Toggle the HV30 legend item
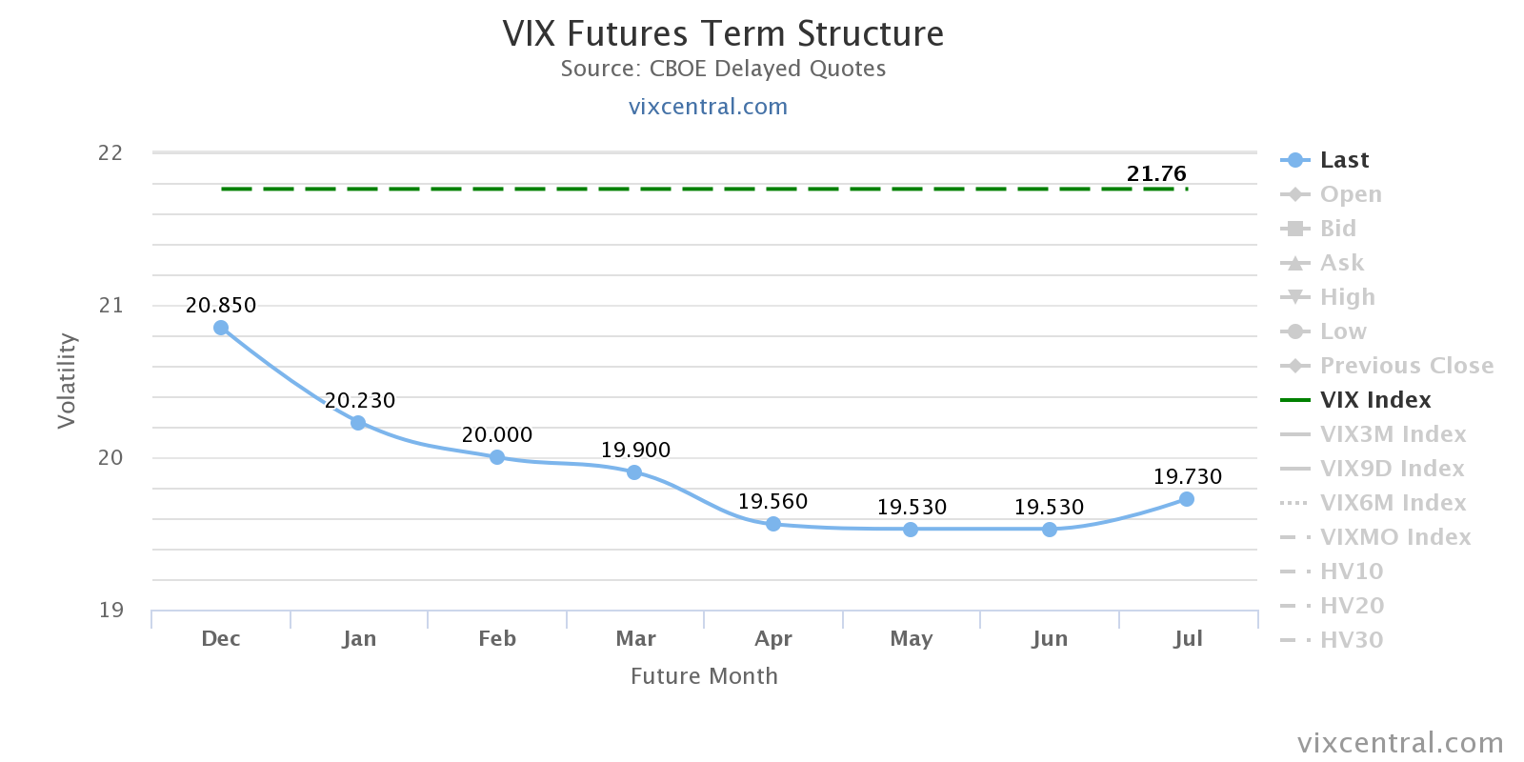The width and height of the screenshot is (1524, 762). coord(1351,640)
